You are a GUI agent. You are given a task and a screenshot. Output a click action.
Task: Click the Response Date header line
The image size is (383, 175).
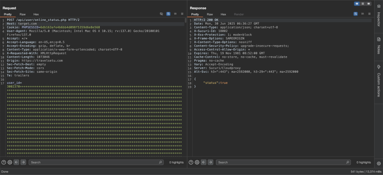coord(227,24)
